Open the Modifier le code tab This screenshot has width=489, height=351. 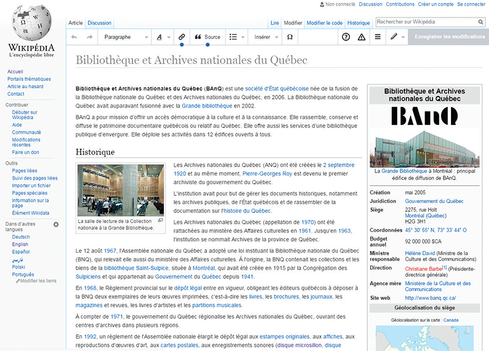click(324, 23)
